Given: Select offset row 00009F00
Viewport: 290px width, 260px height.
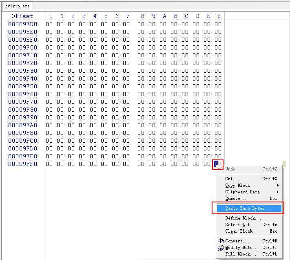Looking at the screenshot, I should (x=22, y=47).
